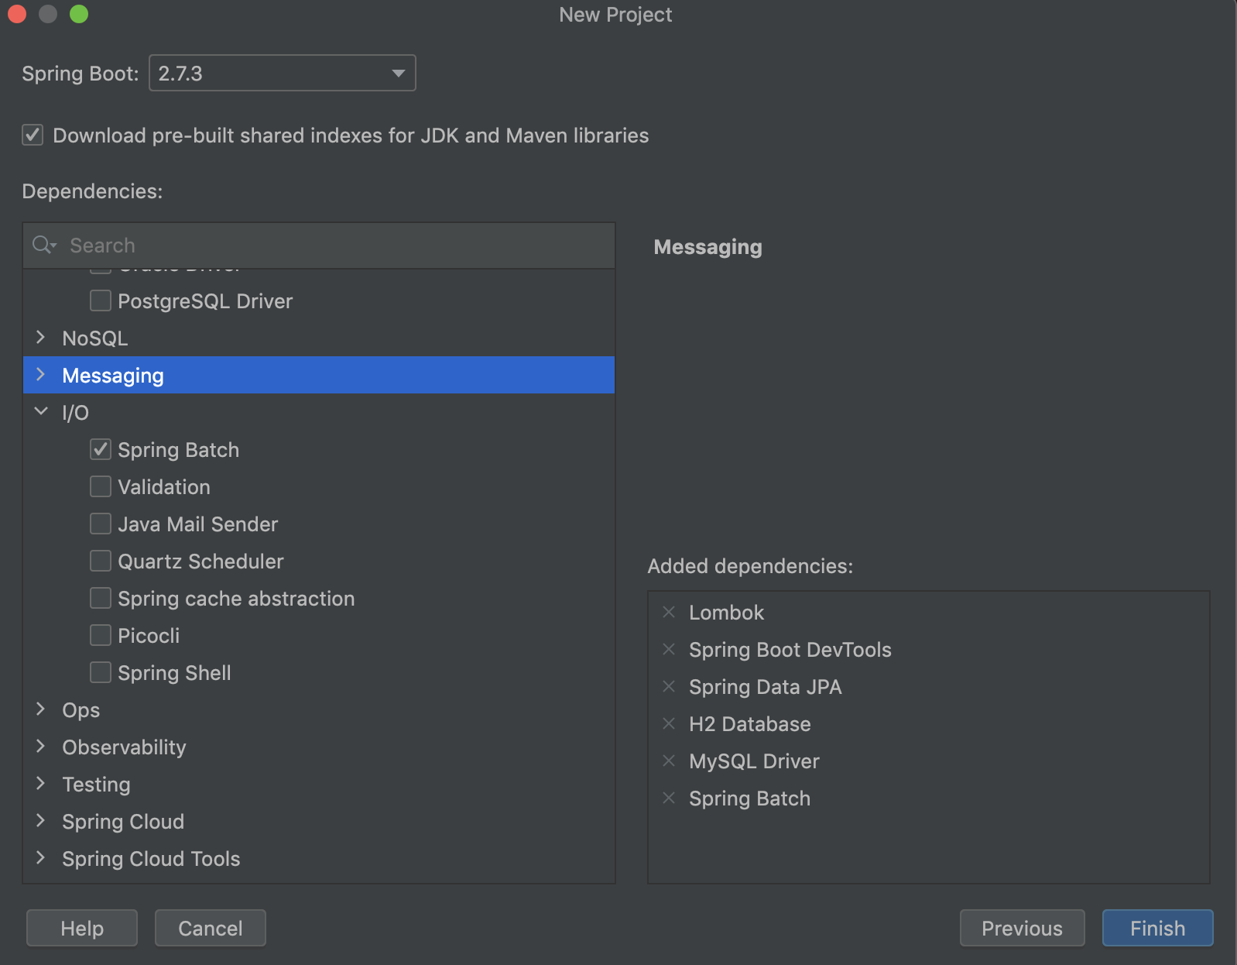Select H2 Database in added list
The height and width of the screenshot is (965, 1237).
[749, 723]
